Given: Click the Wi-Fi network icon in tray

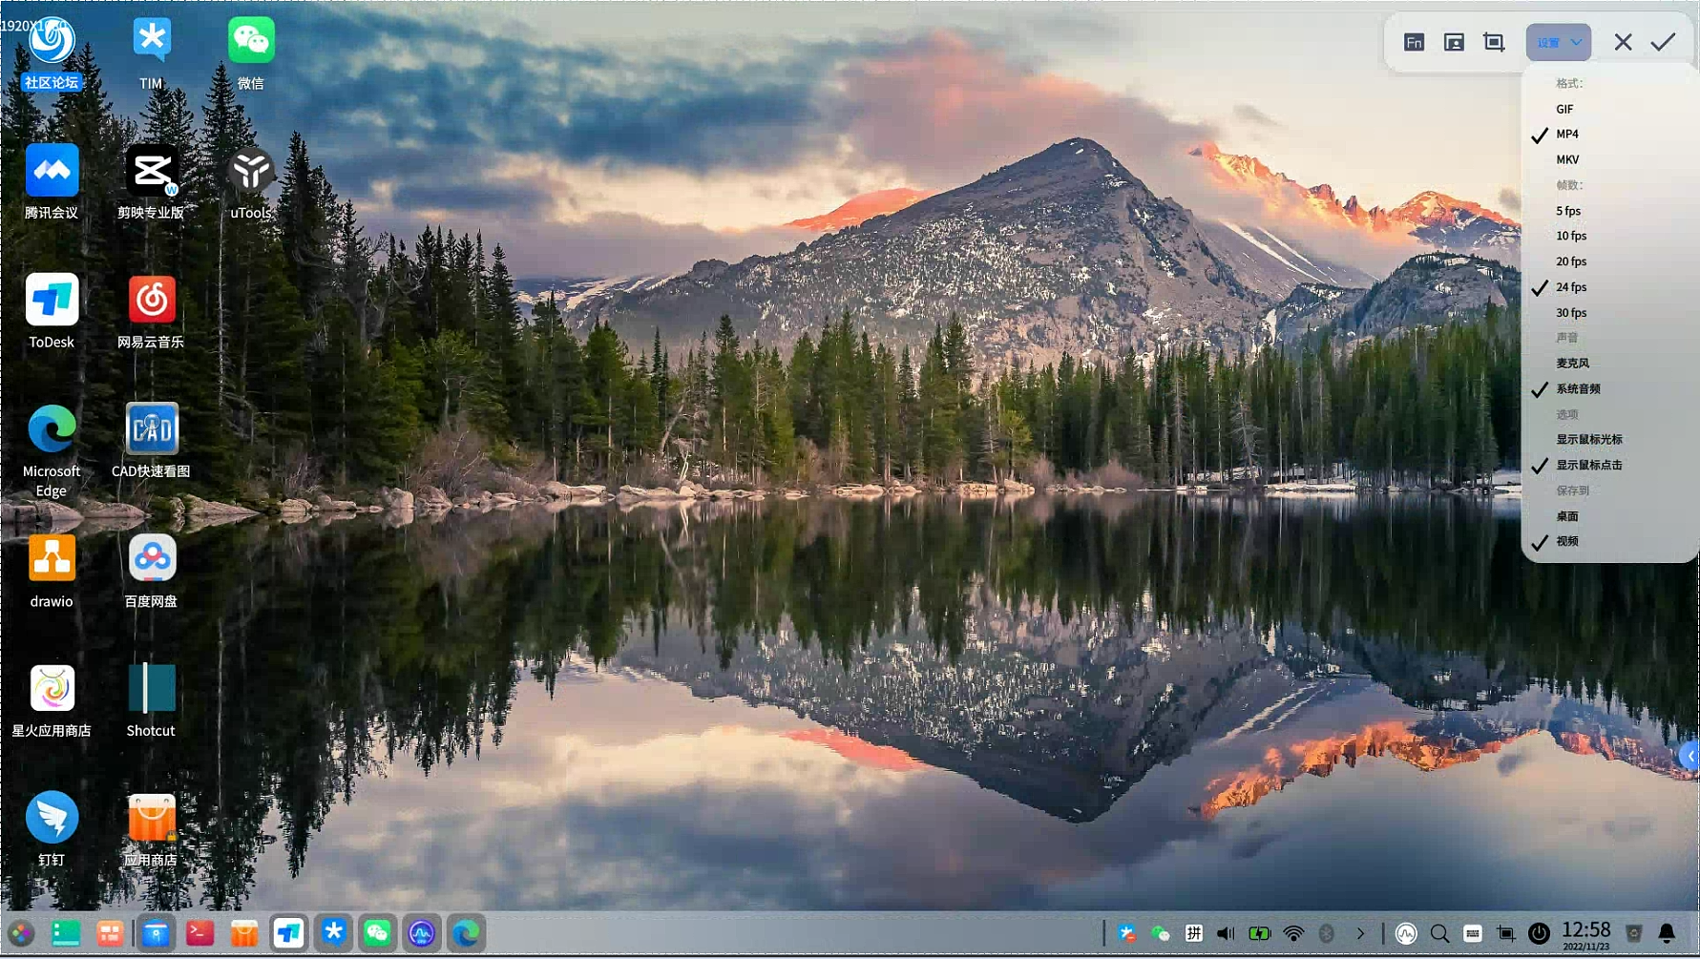Looking at the screenshot, I should point(1293,933).
